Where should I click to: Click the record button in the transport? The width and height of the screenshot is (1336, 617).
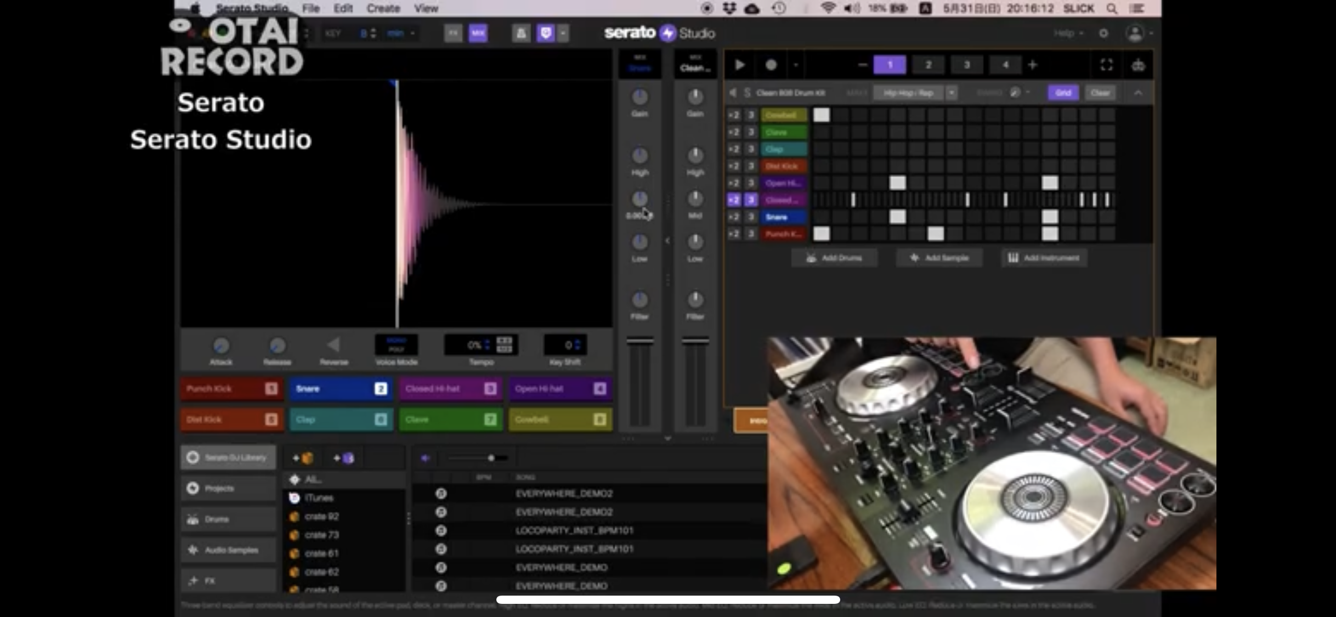771,65
